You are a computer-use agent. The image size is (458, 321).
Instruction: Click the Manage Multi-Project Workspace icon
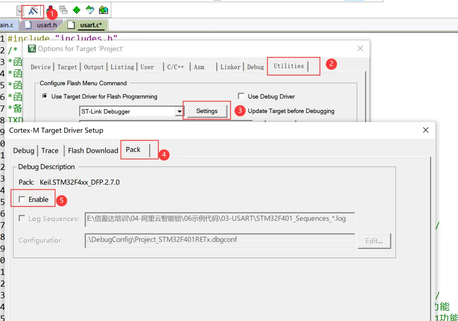click(x=63, y=10)
